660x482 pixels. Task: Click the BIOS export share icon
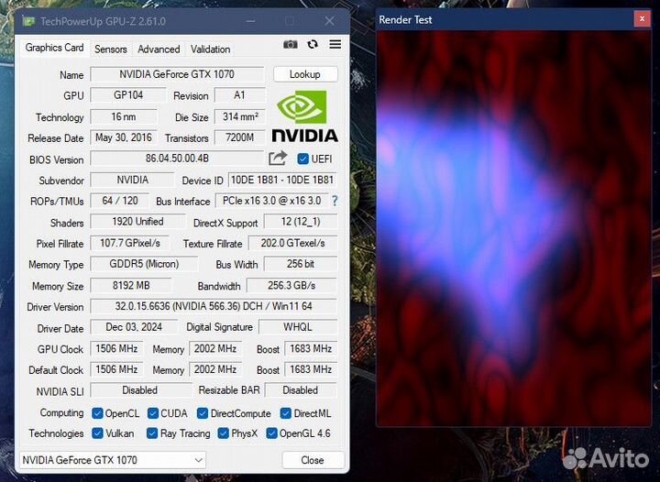click(278, 159)
